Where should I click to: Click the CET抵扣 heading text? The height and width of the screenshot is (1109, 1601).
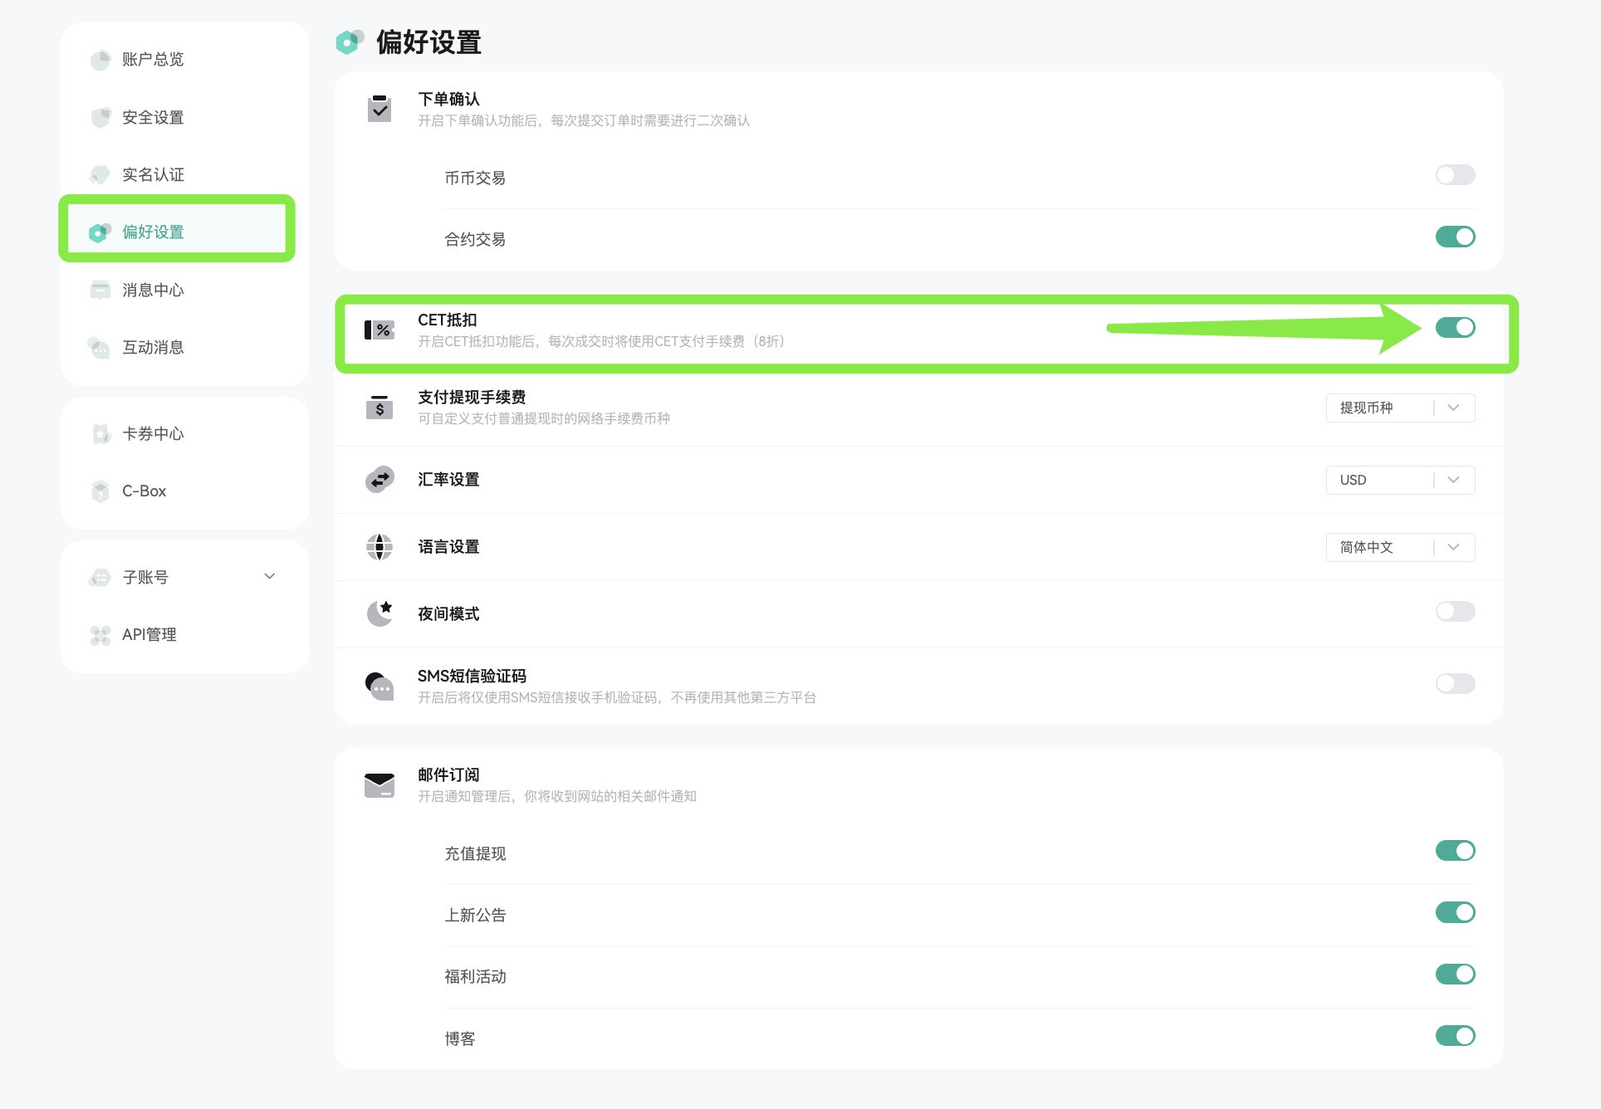[447, 320]
